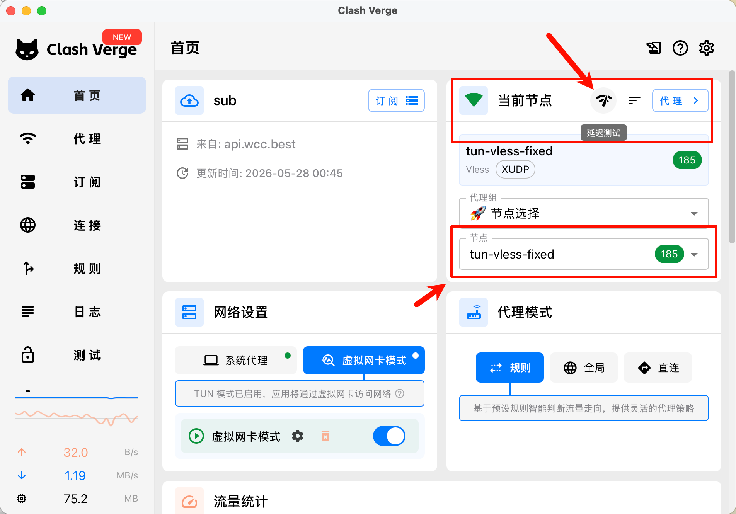Open 规则 rules in sidebar

point(77,268)
